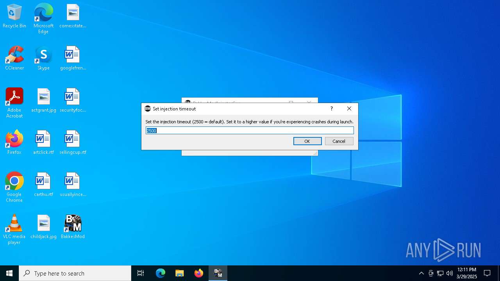The width and height of the screenshot is (500, 281).
Task: Open the notification center
Action: click(x=487, y=273)
